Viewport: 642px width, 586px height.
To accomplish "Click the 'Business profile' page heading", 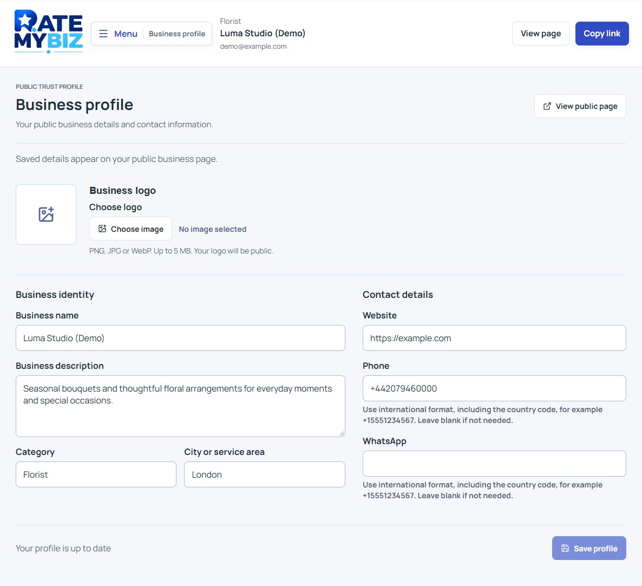I will (x=75, y=105).
